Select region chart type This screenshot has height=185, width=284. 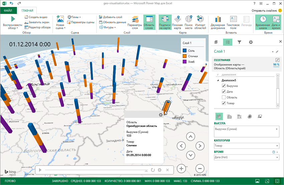(x=260, y=117)
